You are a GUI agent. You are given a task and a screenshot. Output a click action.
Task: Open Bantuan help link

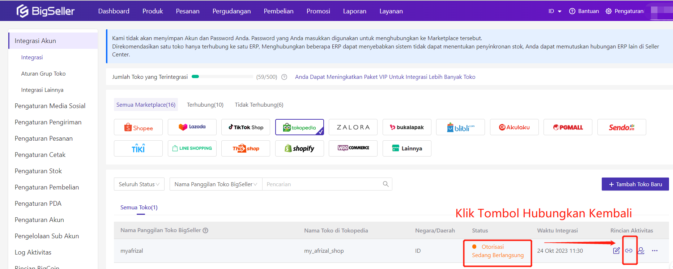584,11
